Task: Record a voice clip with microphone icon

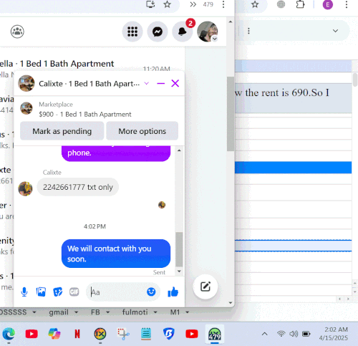Action: click(x=24, y=292)
